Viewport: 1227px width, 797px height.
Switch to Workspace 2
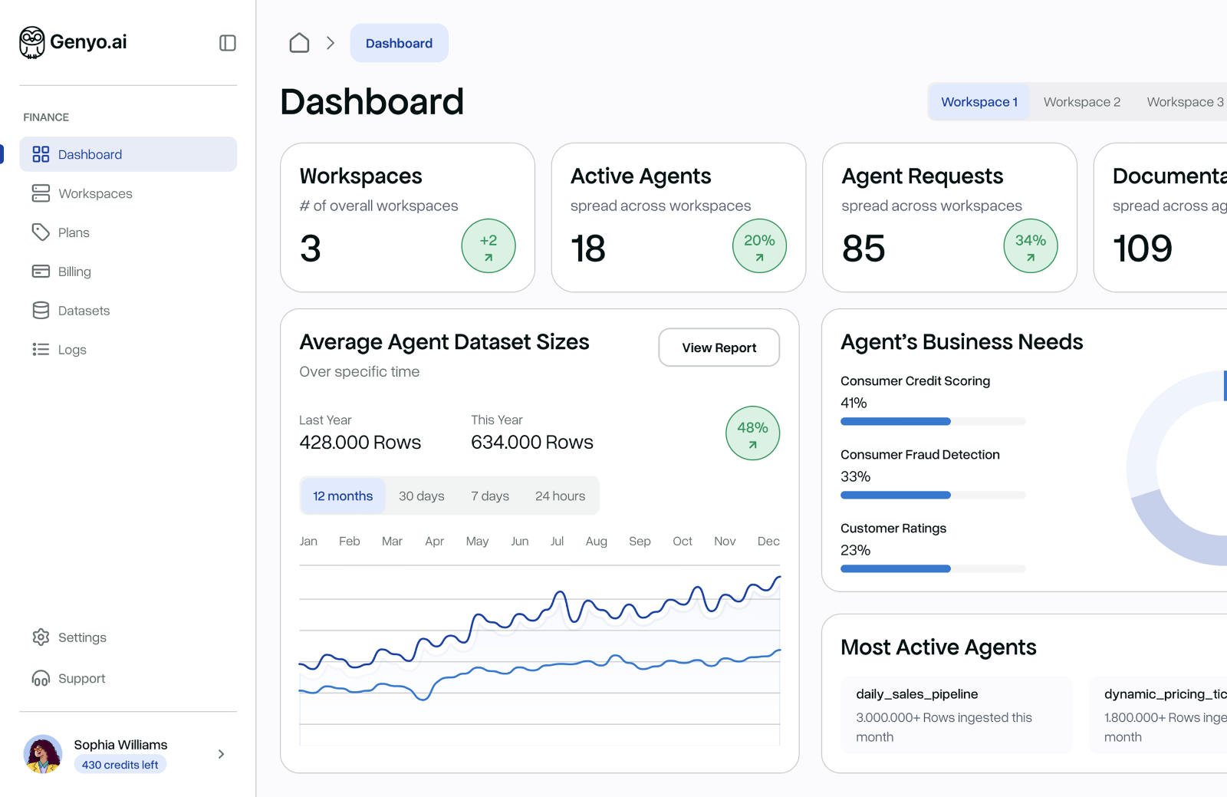(1081, 101)
